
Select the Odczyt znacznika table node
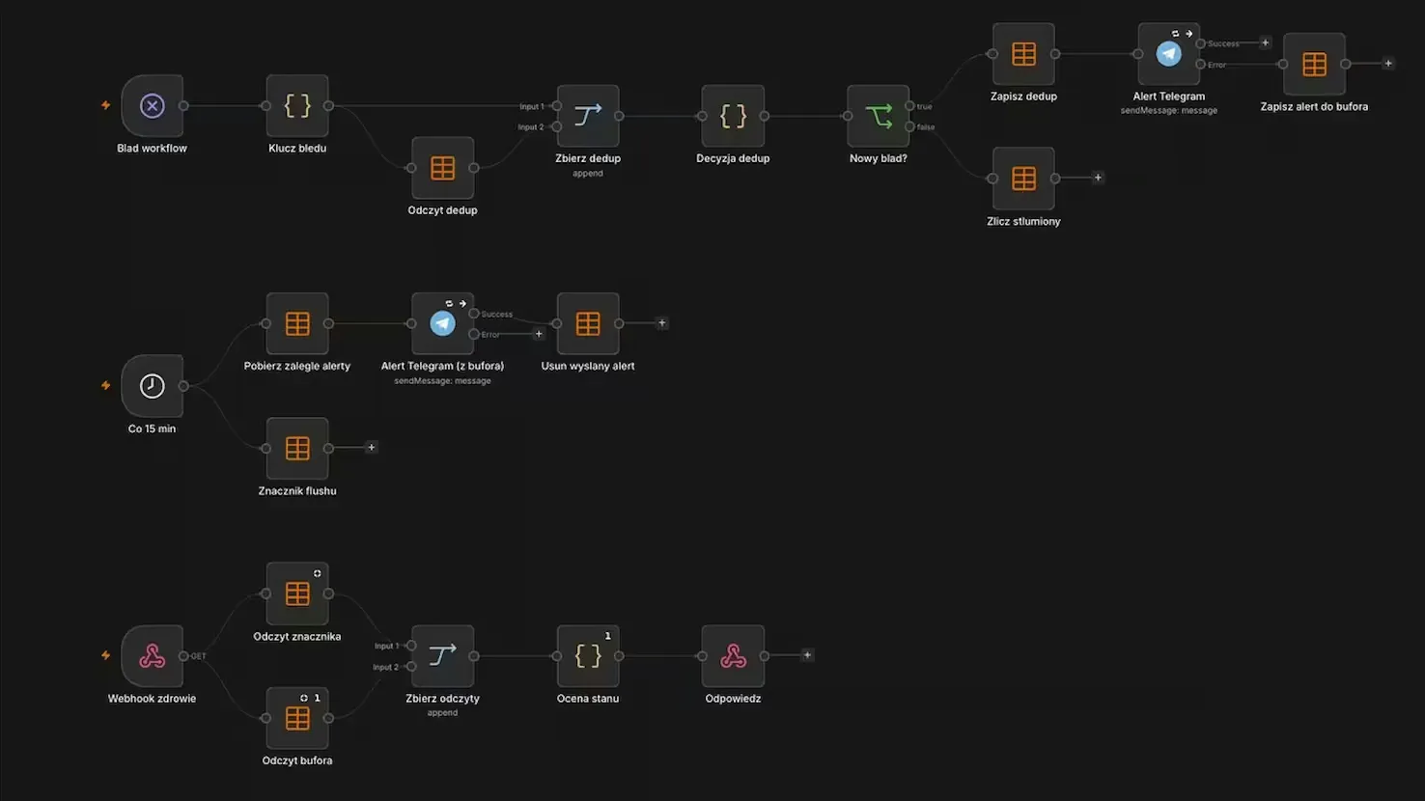click(x=297, y=594)
